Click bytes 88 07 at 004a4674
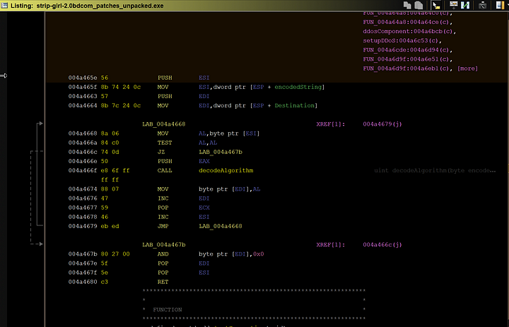Viewport: 509px width, 327px height. point(110,189)
